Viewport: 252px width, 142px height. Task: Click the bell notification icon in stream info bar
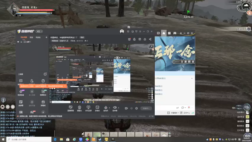coord(145,39)
